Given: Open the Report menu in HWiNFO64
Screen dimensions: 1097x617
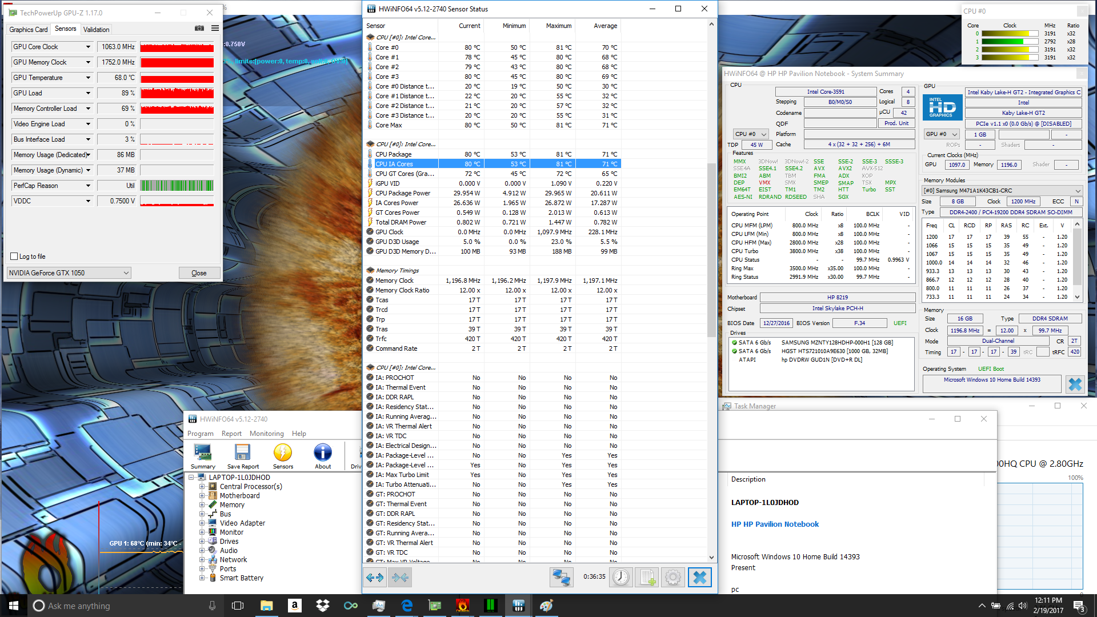Looking at the screenshot, I should pyautogui.click(x=231, y=434).
